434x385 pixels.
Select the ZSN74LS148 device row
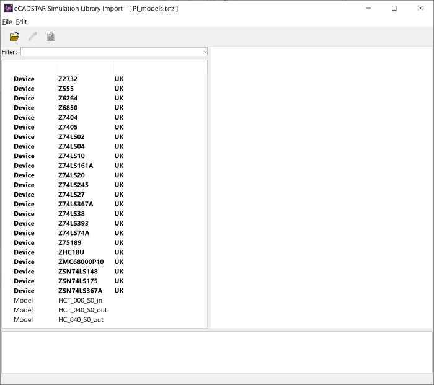tap(105, 272)
